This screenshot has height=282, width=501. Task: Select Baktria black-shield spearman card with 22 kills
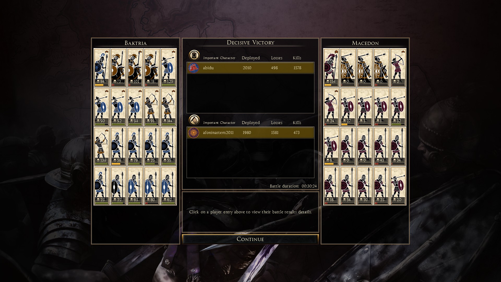(x=118, y=186)
